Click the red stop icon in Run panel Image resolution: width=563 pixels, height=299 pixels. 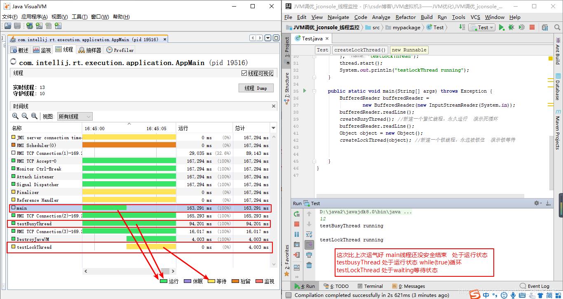297,224
